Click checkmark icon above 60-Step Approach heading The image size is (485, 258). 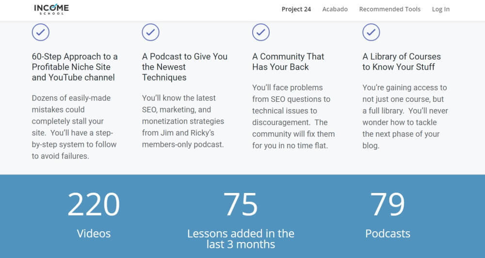tap(40, 32)
